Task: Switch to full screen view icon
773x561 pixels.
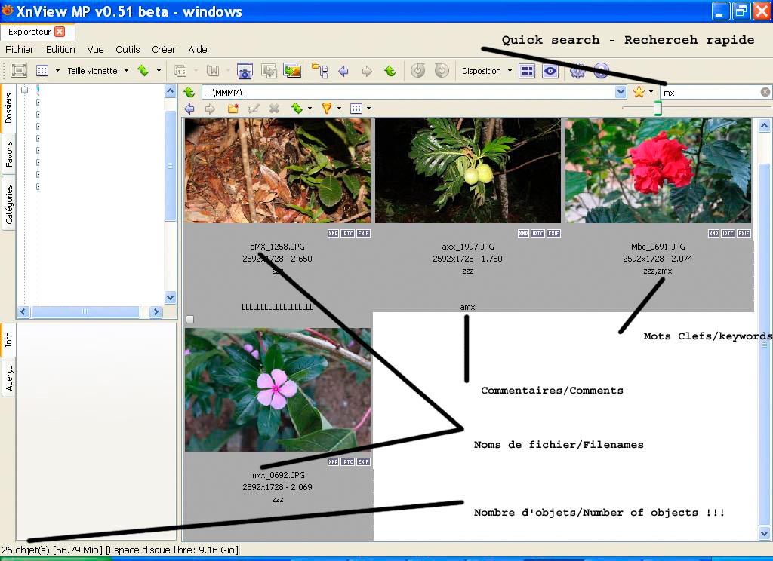Action: tap(19, 70)
